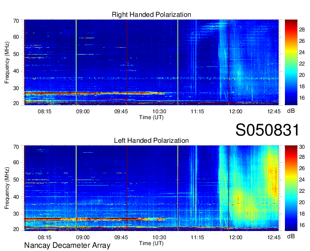Click the "Nancay Decameter Array" caption
Image resolution: width=310 pixels, height=251 pixels.
pos(67,246)
